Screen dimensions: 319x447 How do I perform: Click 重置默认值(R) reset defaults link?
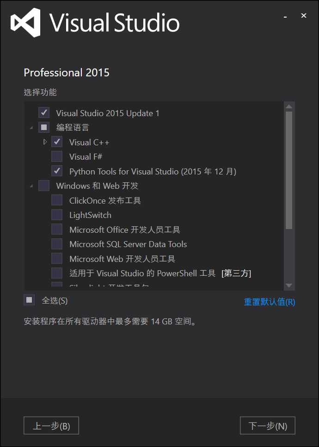tap(270, 302)
